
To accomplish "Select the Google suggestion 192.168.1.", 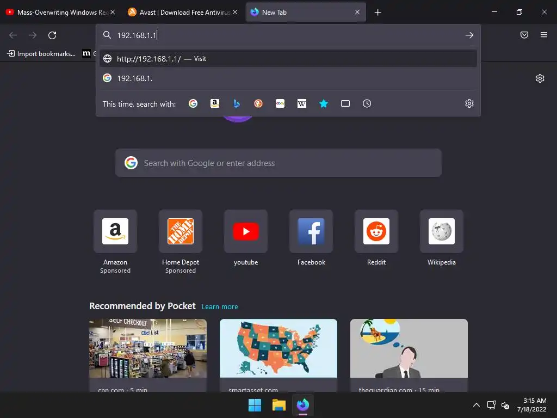I will click(288, 78).
